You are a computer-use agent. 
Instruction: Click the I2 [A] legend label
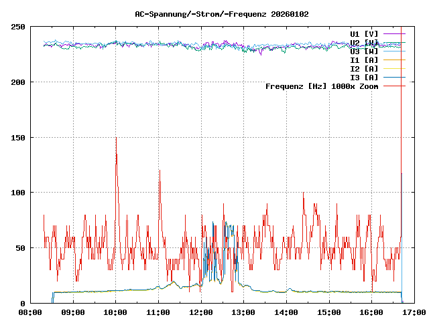(x=364, y=68)
